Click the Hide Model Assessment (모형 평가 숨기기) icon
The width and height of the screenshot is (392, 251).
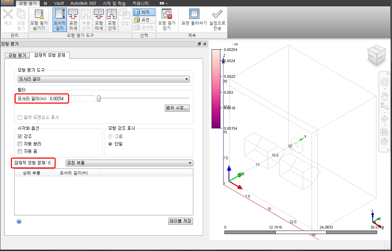click(x=39, y=20)
